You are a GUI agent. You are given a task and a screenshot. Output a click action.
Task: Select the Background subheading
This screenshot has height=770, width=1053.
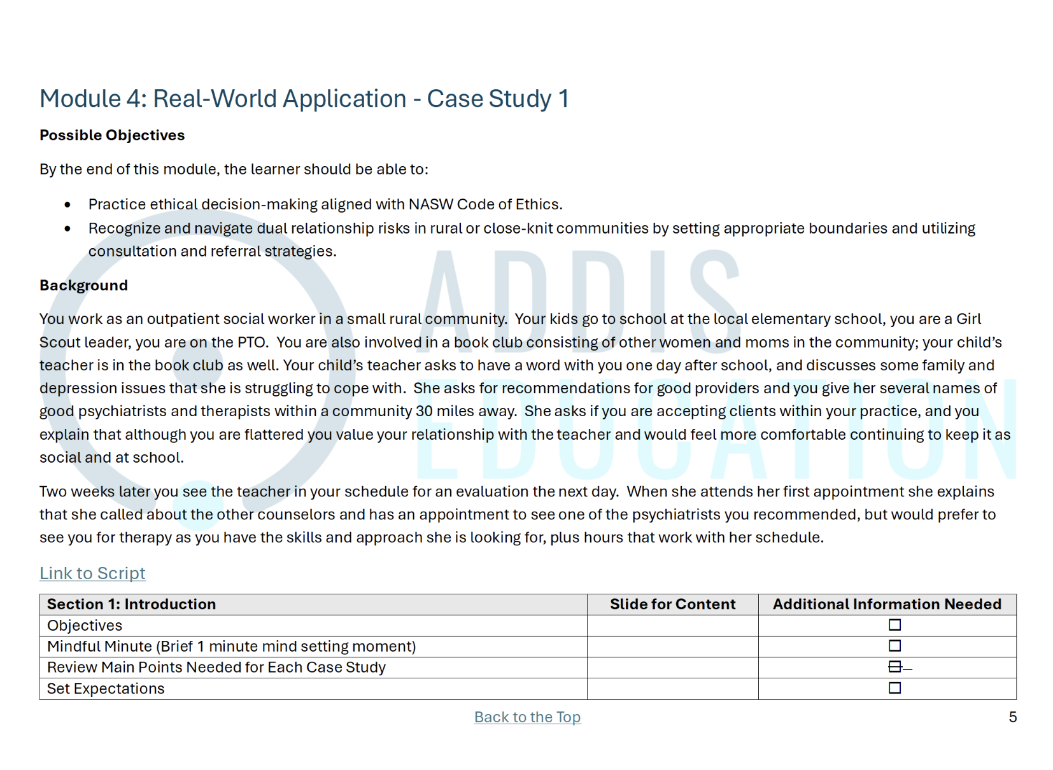click(83, 285)
